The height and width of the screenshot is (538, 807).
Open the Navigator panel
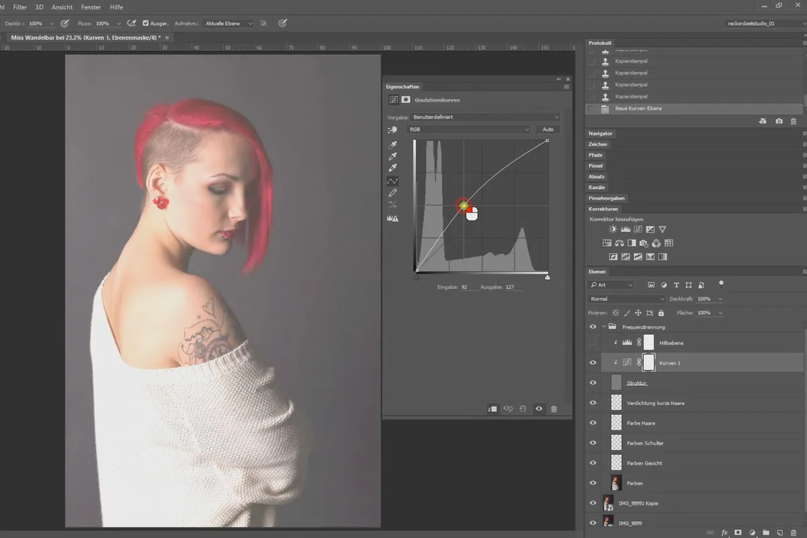[601, 133]
